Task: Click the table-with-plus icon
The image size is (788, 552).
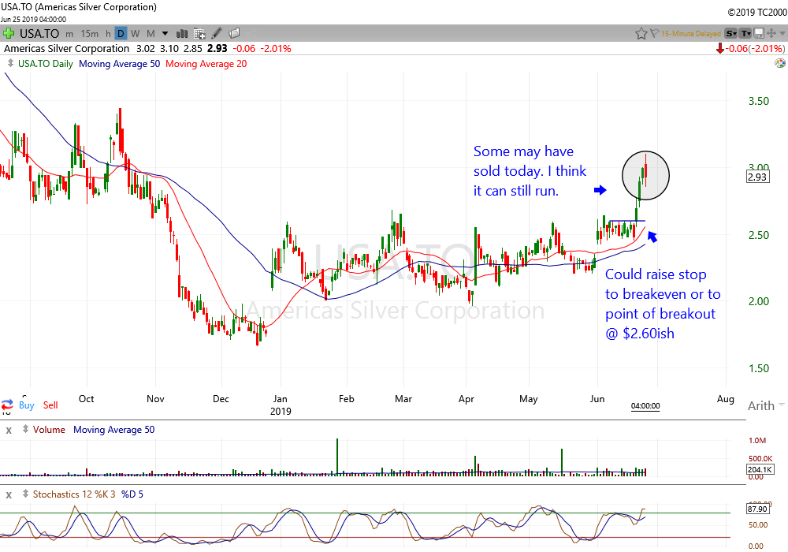Action: pos(199,34)
